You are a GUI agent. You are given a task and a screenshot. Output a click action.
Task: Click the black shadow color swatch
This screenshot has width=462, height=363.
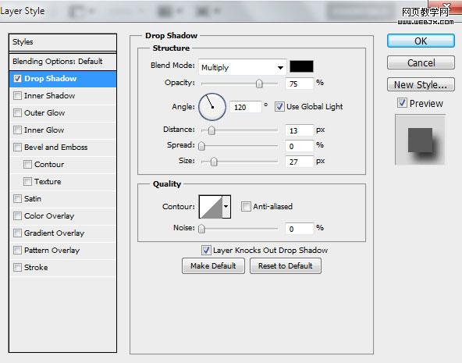301,66
